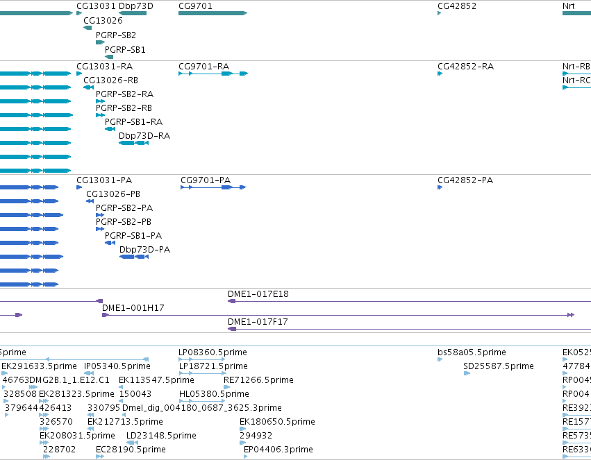Select the CG13031-PA protein arrow
This screenshot has height=460, width=591.
(79, 187)
